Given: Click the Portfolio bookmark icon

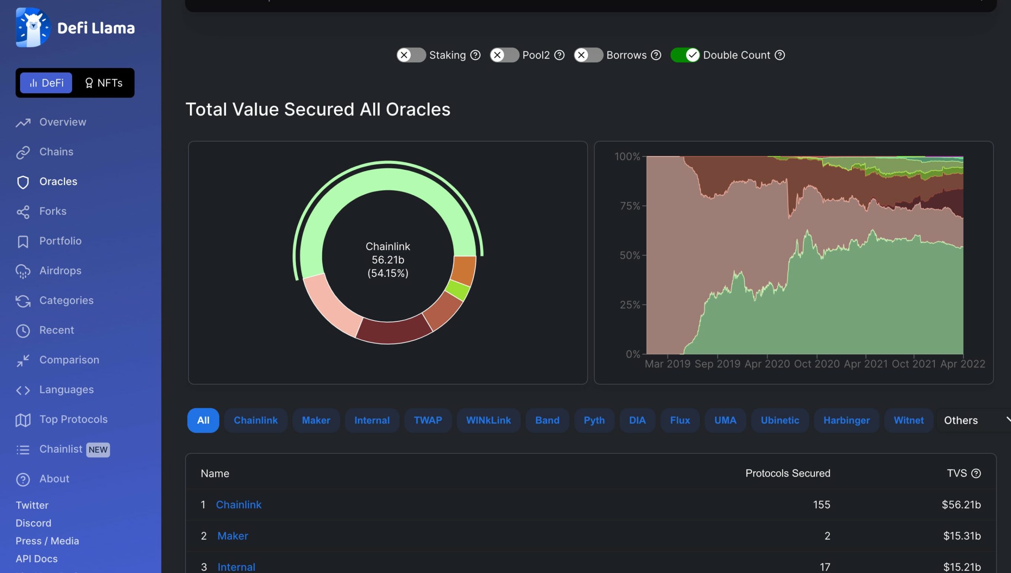Looking at the screenshot, I should pos(23,241).
